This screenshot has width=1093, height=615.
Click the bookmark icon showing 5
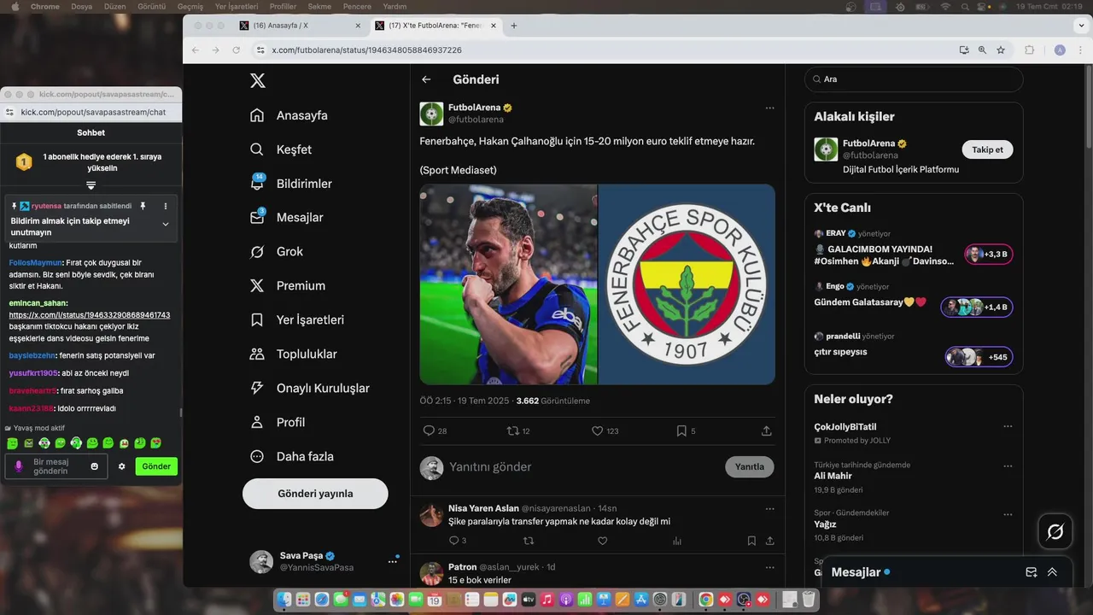pyautogui.click(x=681, y=430)
